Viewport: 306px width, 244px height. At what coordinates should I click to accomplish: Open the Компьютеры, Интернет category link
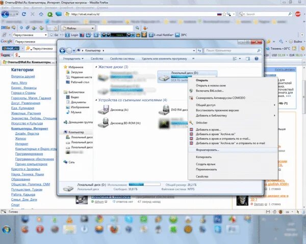(30, 129)
